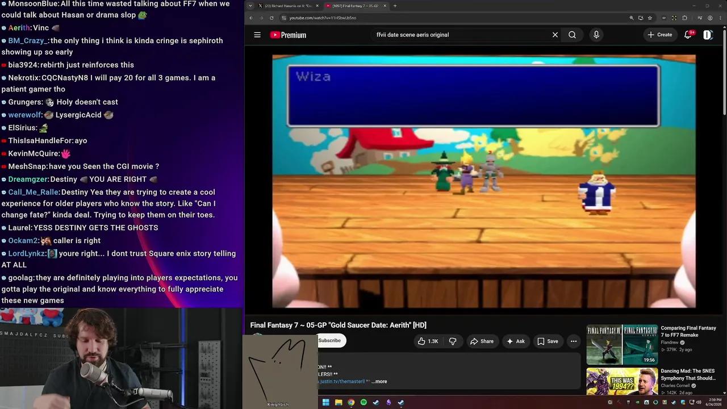This screenshot has height=409, width=727.
Task: Open the zoom magnifier icon in address bar
Action: (631, 18)
